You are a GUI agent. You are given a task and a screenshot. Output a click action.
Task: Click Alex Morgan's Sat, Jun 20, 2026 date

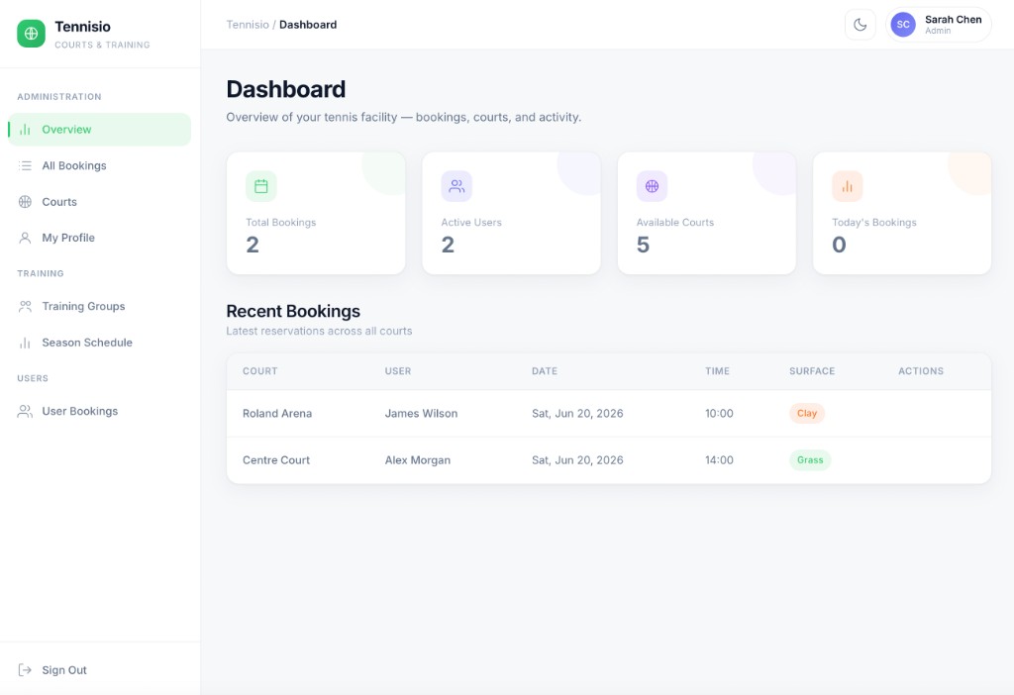(577, 460)
